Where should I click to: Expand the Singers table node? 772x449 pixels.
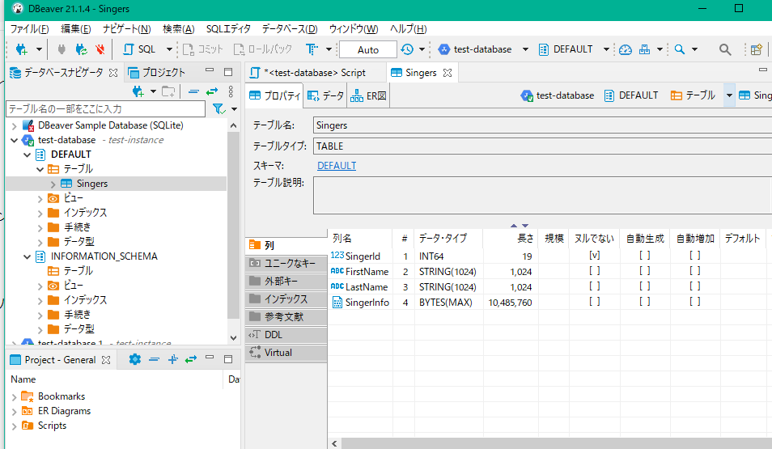click(x=53, y=184)
